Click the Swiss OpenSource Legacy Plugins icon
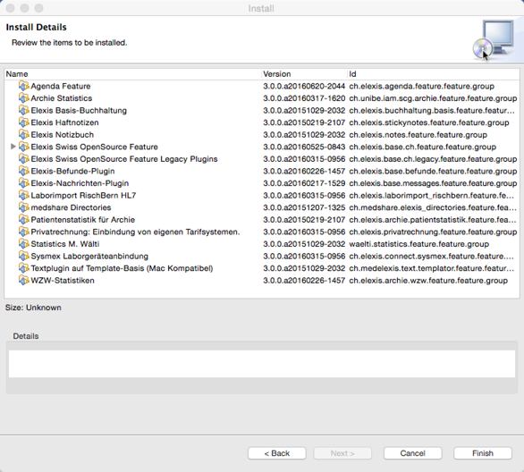This screenshot has width=524, height=472. pos(24,159)
